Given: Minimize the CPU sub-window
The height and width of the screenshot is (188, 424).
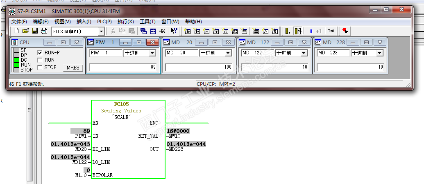Looking at the screenshot, I should click(x=50, y=43).
